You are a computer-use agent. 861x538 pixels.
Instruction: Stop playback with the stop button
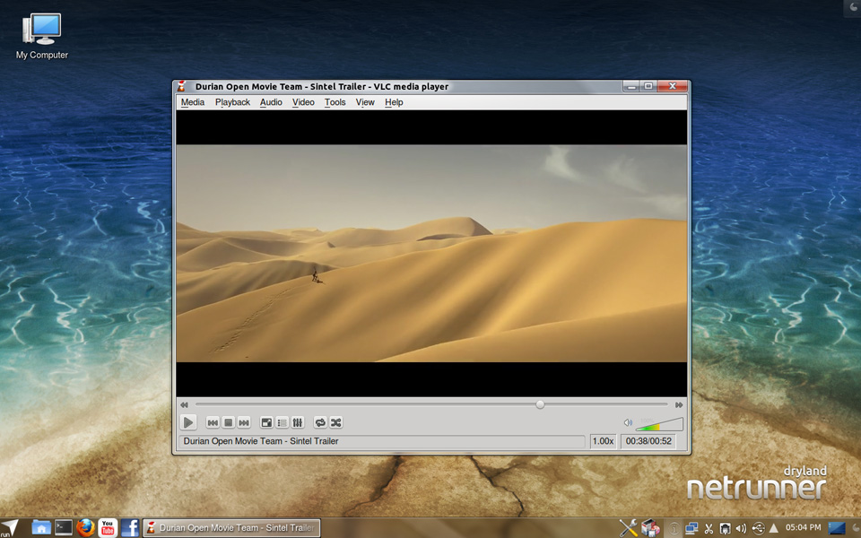tap(228, 422)
